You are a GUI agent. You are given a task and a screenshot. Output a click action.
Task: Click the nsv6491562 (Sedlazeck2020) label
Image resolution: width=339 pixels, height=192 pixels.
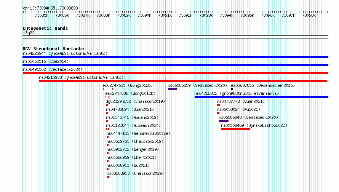tap(53, 69)
